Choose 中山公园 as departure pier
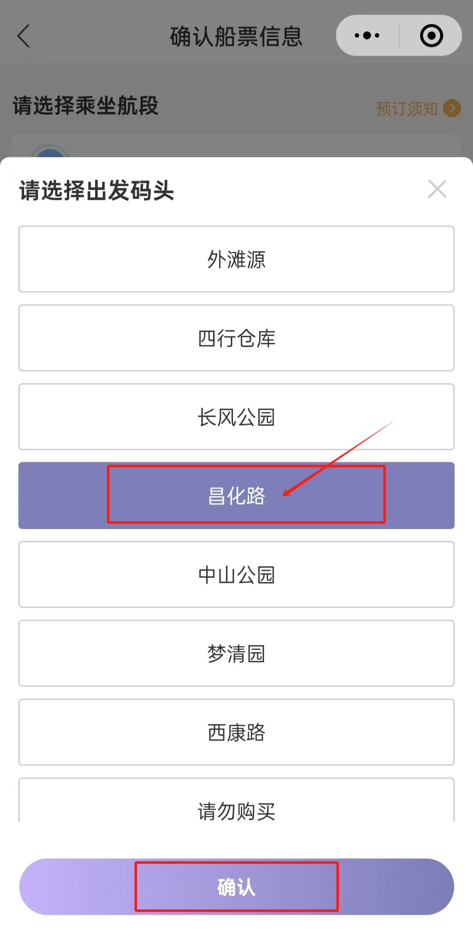Viewport: 473px width, 937px height. tap(236, 574)
